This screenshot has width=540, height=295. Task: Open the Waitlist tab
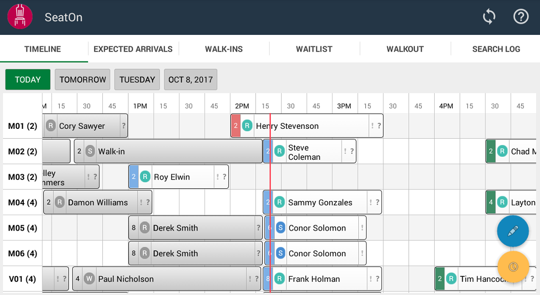coord(314,49)
